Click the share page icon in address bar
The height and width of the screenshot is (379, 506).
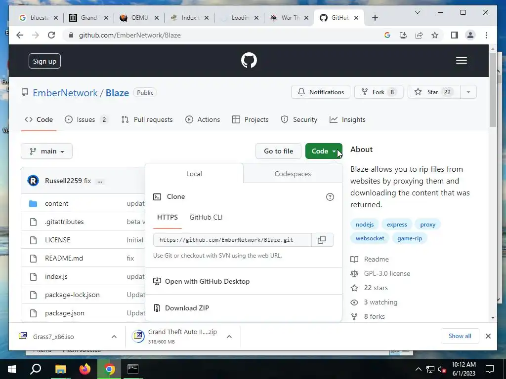(x=419, y=35)
